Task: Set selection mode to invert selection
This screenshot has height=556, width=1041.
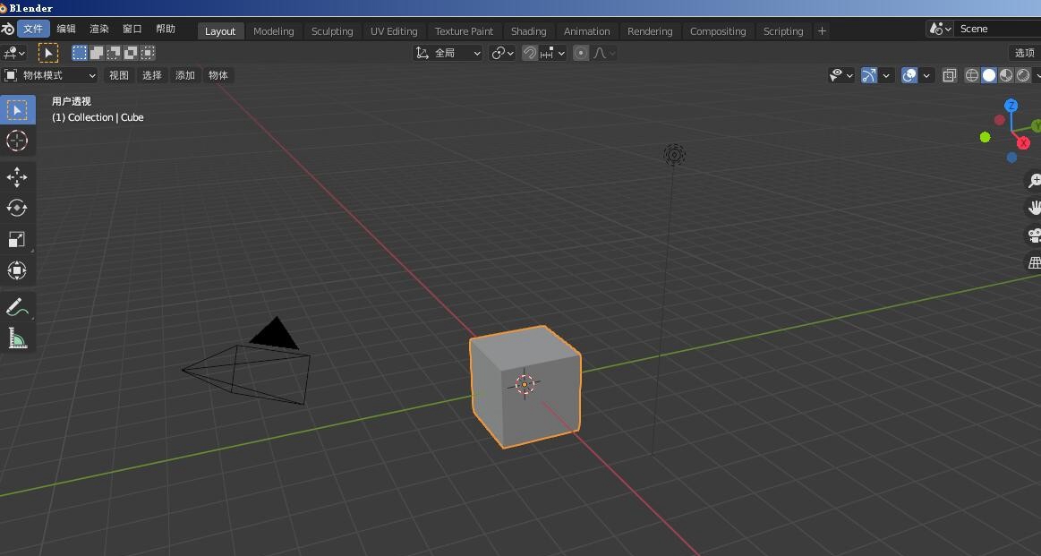Action: point(131,53)
